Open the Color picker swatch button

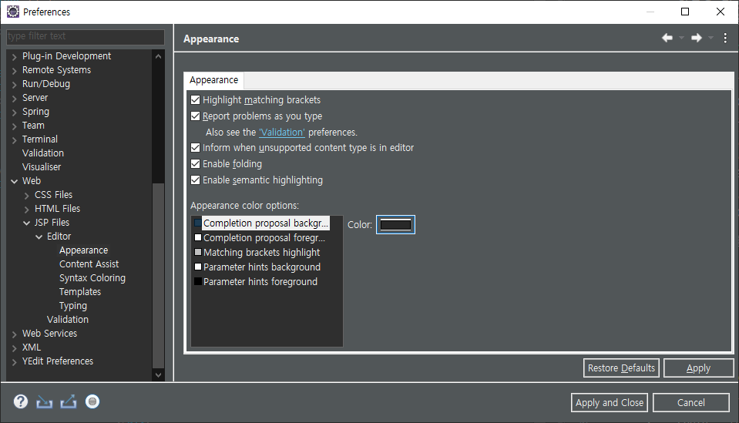395,225
